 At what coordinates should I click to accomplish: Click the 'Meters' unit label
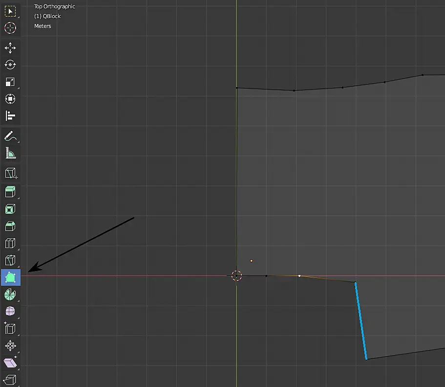pyautogui.click(x=42, y=26)
